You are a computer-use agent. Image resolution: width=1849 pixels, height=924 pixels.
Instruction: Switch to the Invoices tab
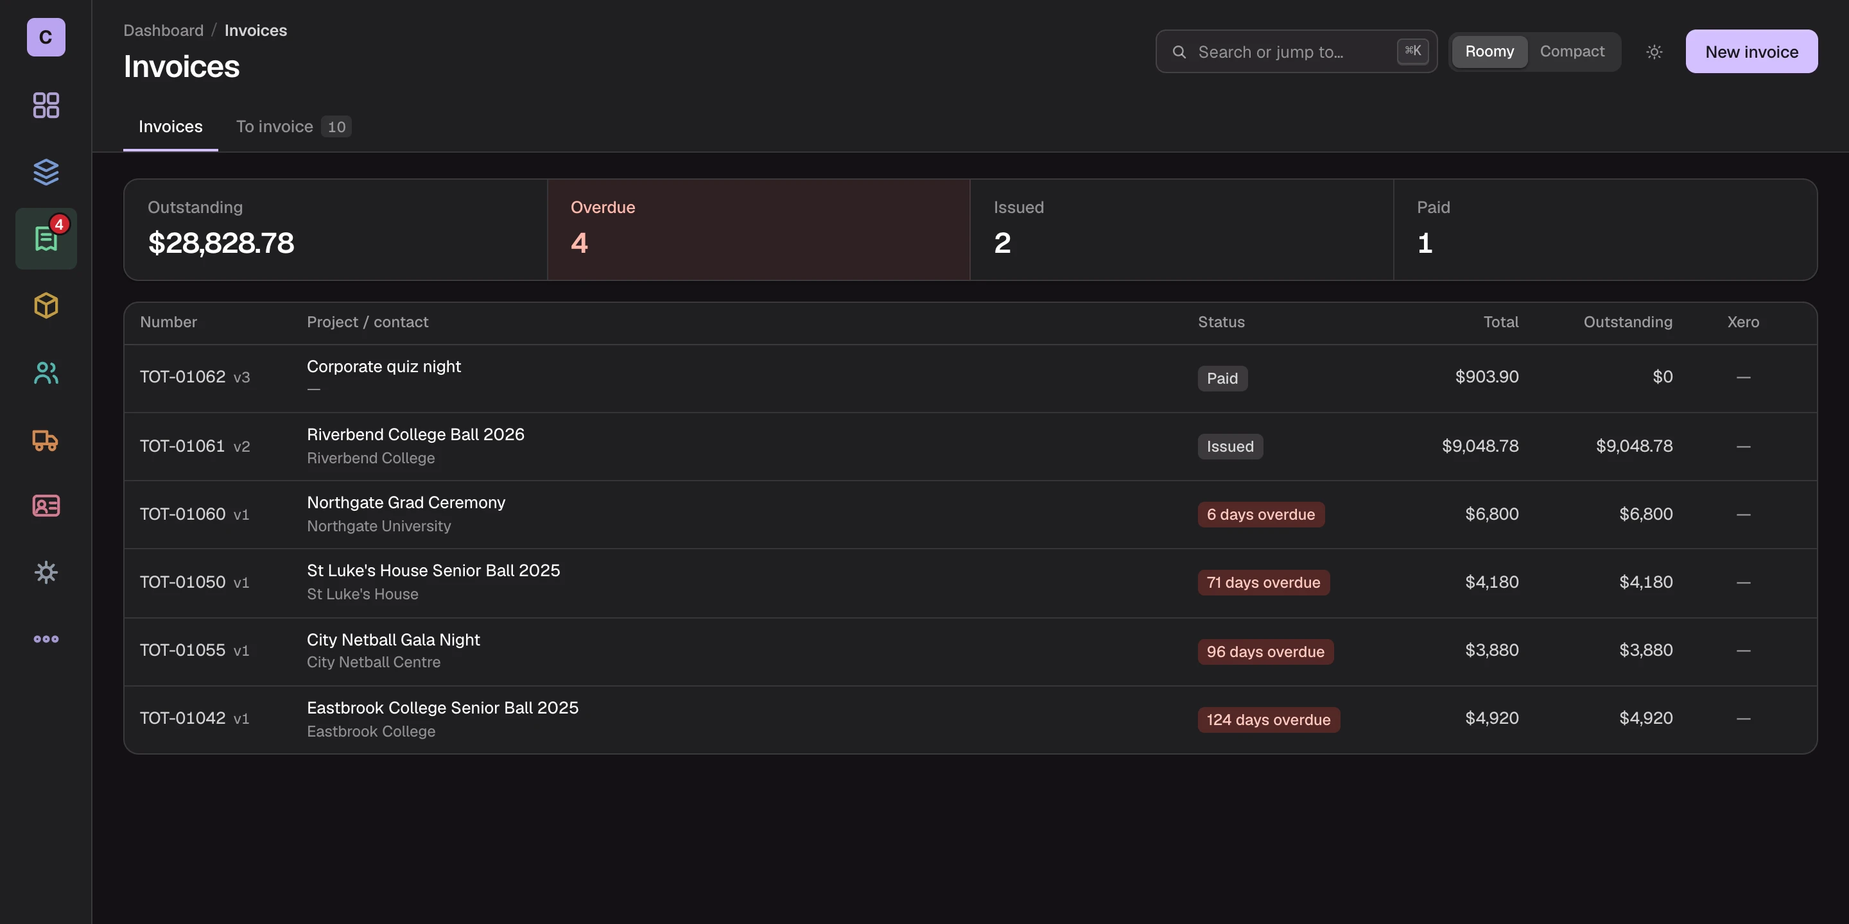(170, 126)
